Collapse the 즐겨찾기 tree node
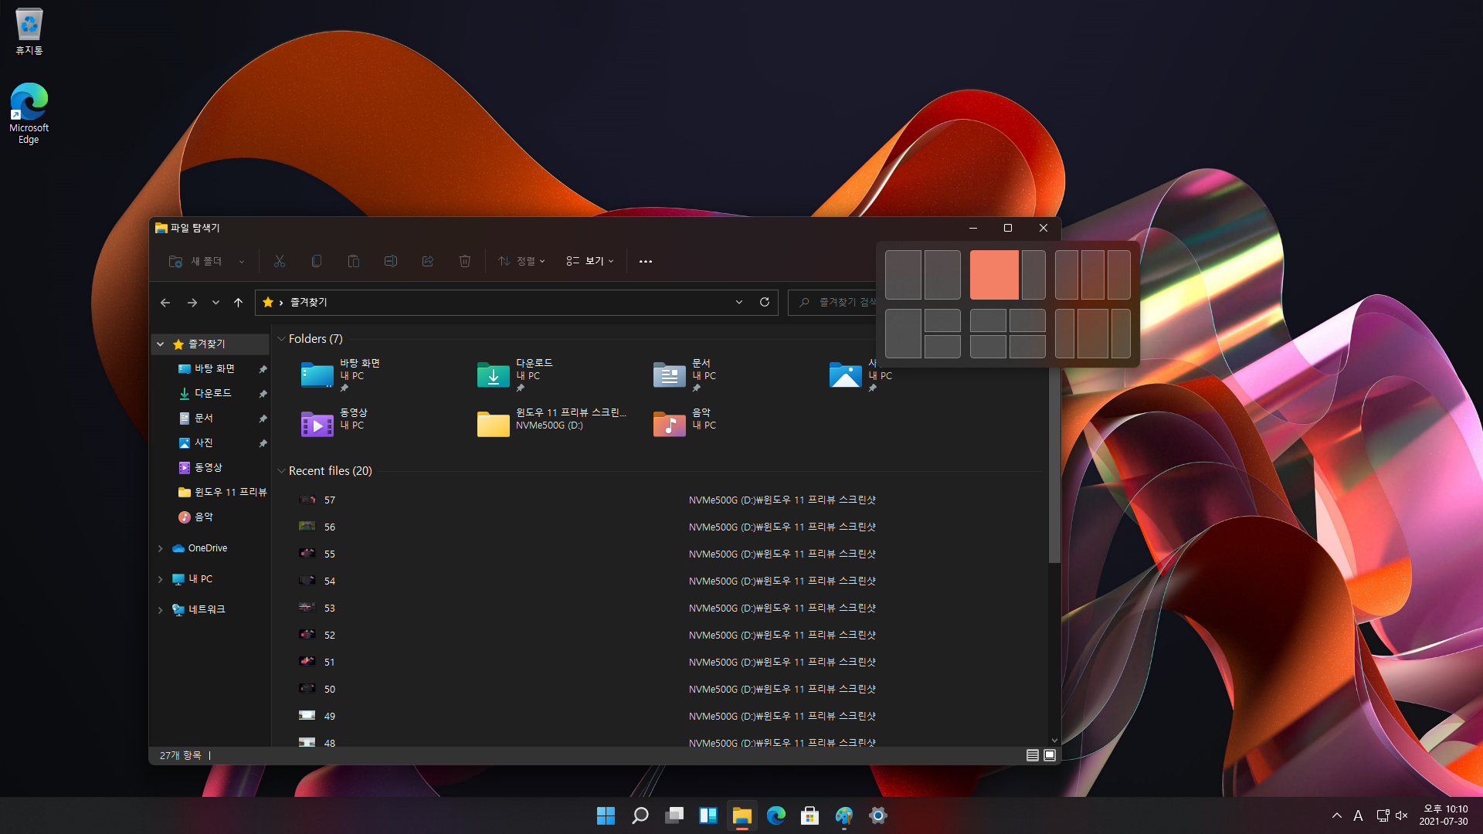This screenshot has width=1483, height=834. click(161, 344)
